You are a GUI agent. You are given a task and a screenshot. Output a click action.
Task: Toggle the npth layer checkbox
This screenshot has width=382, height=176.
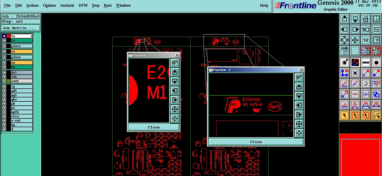tap(4, 112)
